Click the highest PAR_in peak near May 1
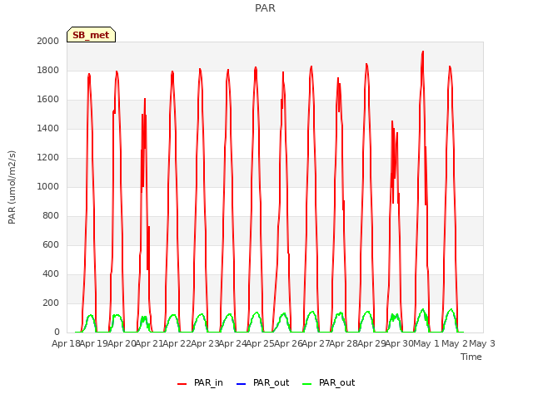The width and height of the screenshot is (533, 399). (x=423, y=52)
